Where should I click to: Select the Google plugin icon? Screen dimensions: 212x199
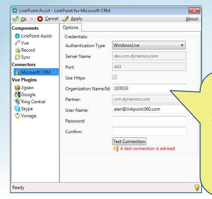[17, 95]
